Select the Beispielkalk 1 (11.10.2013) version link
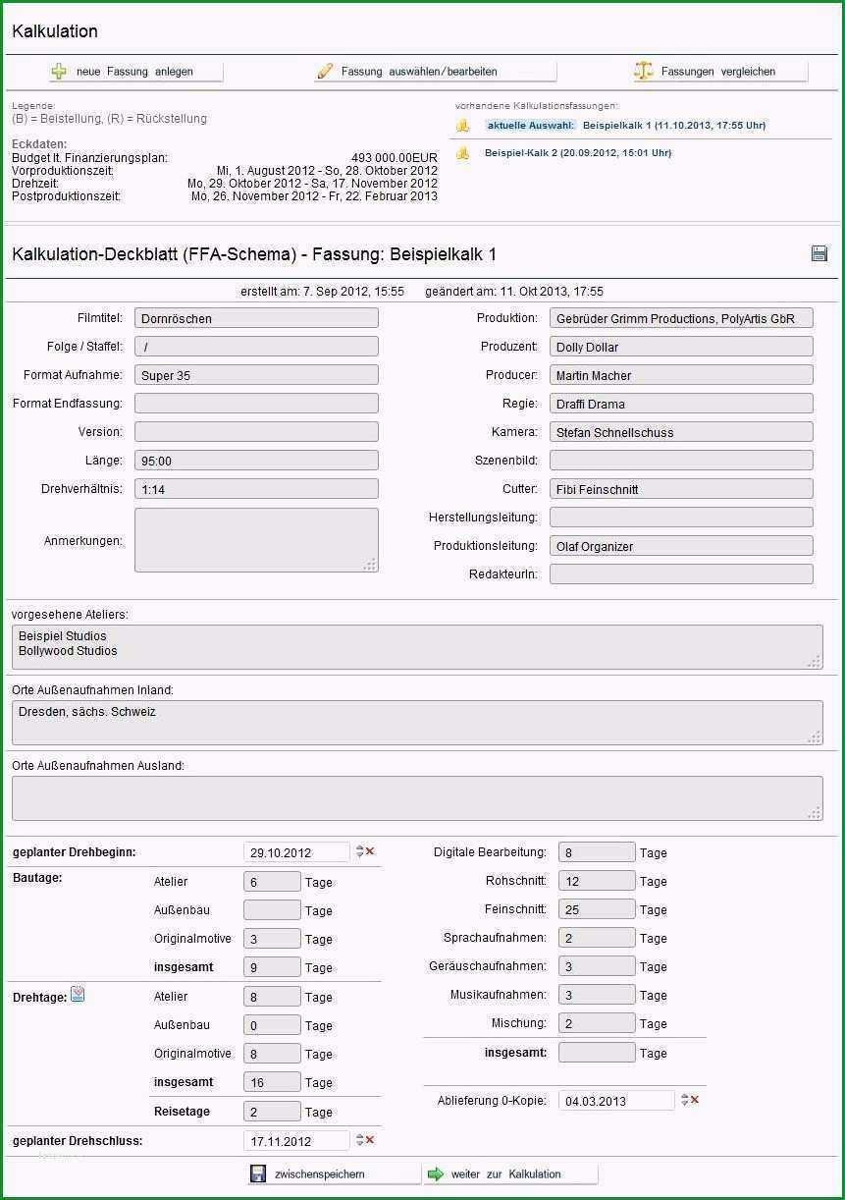 point(674,126)
